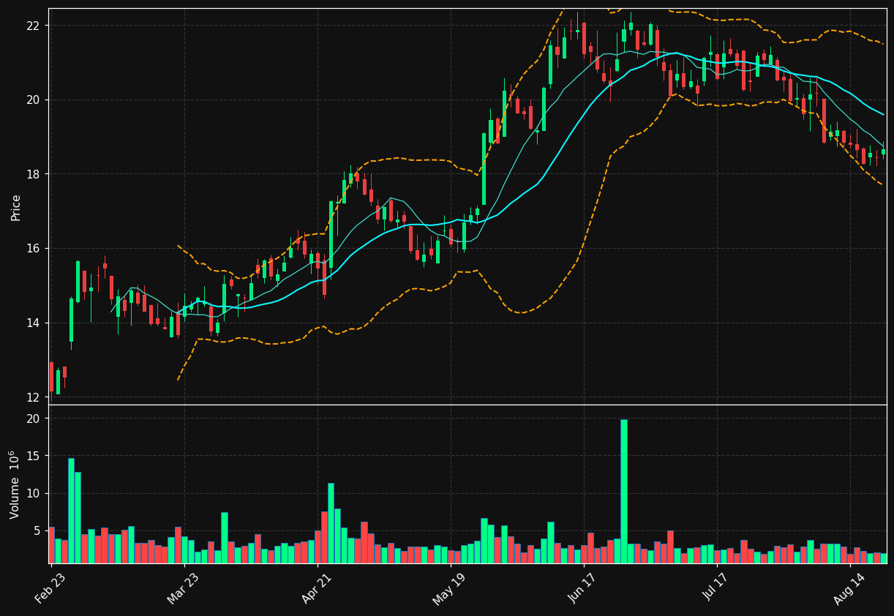
Task: Click the Volume 10^6 axis title
Action: (x=15, y=484)
